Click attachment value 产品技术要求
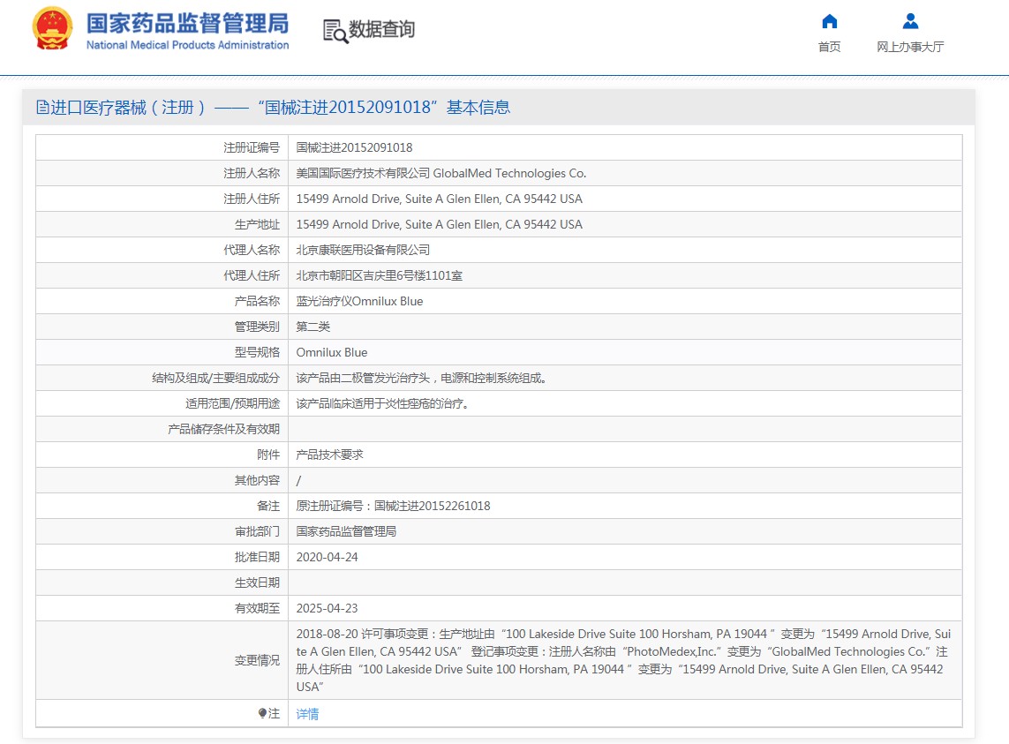Viewport: 1009px width, 744px height. point(330,455)
